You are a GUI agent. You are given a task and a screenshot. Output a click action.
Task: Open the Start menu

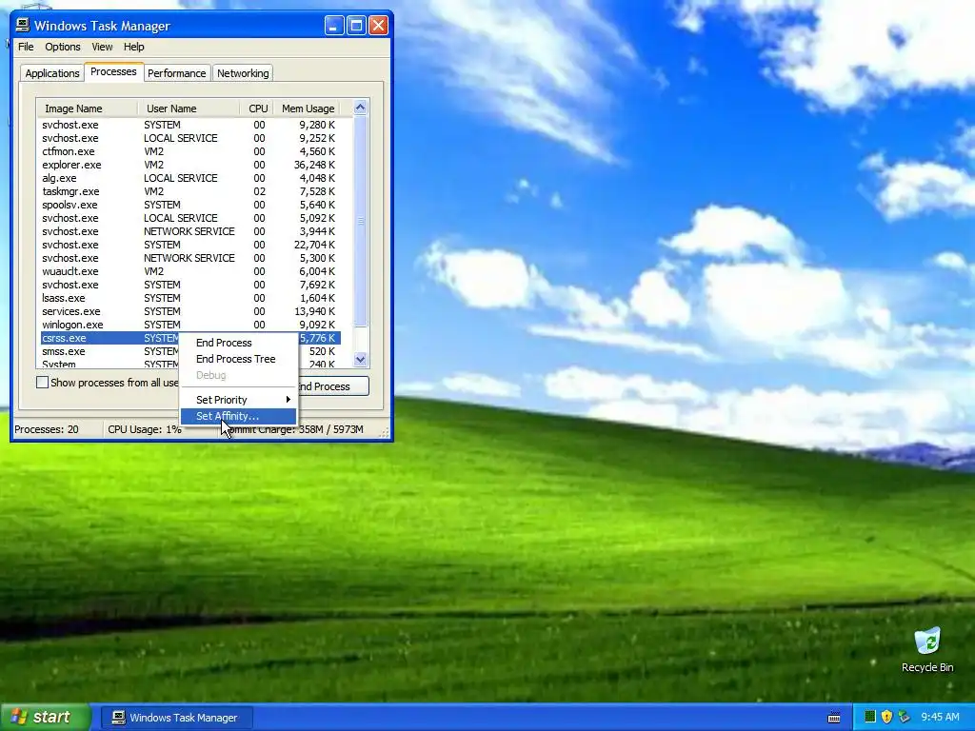pos(46,717)
